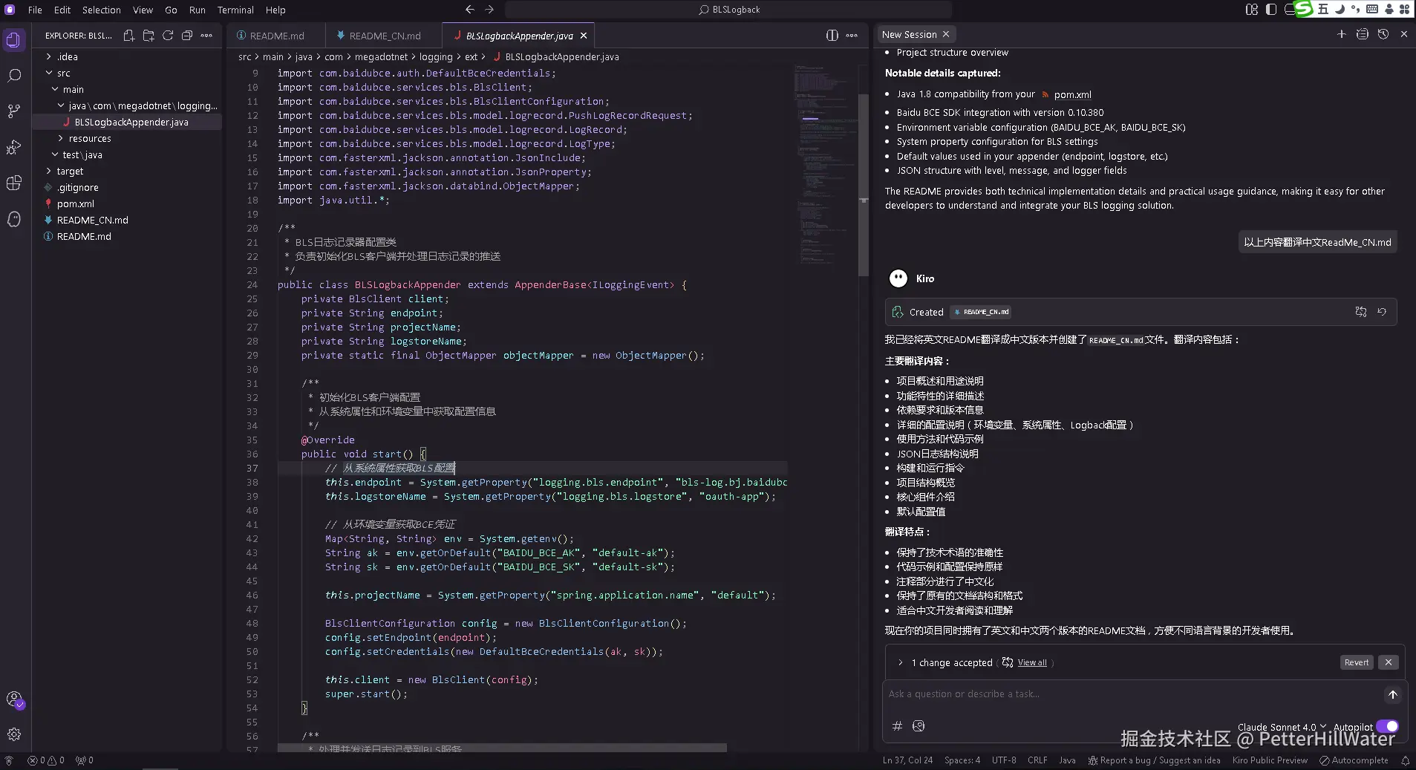Follow the View all link
This screenshot has height=770, width=1416.
(x=1032, y=663)
